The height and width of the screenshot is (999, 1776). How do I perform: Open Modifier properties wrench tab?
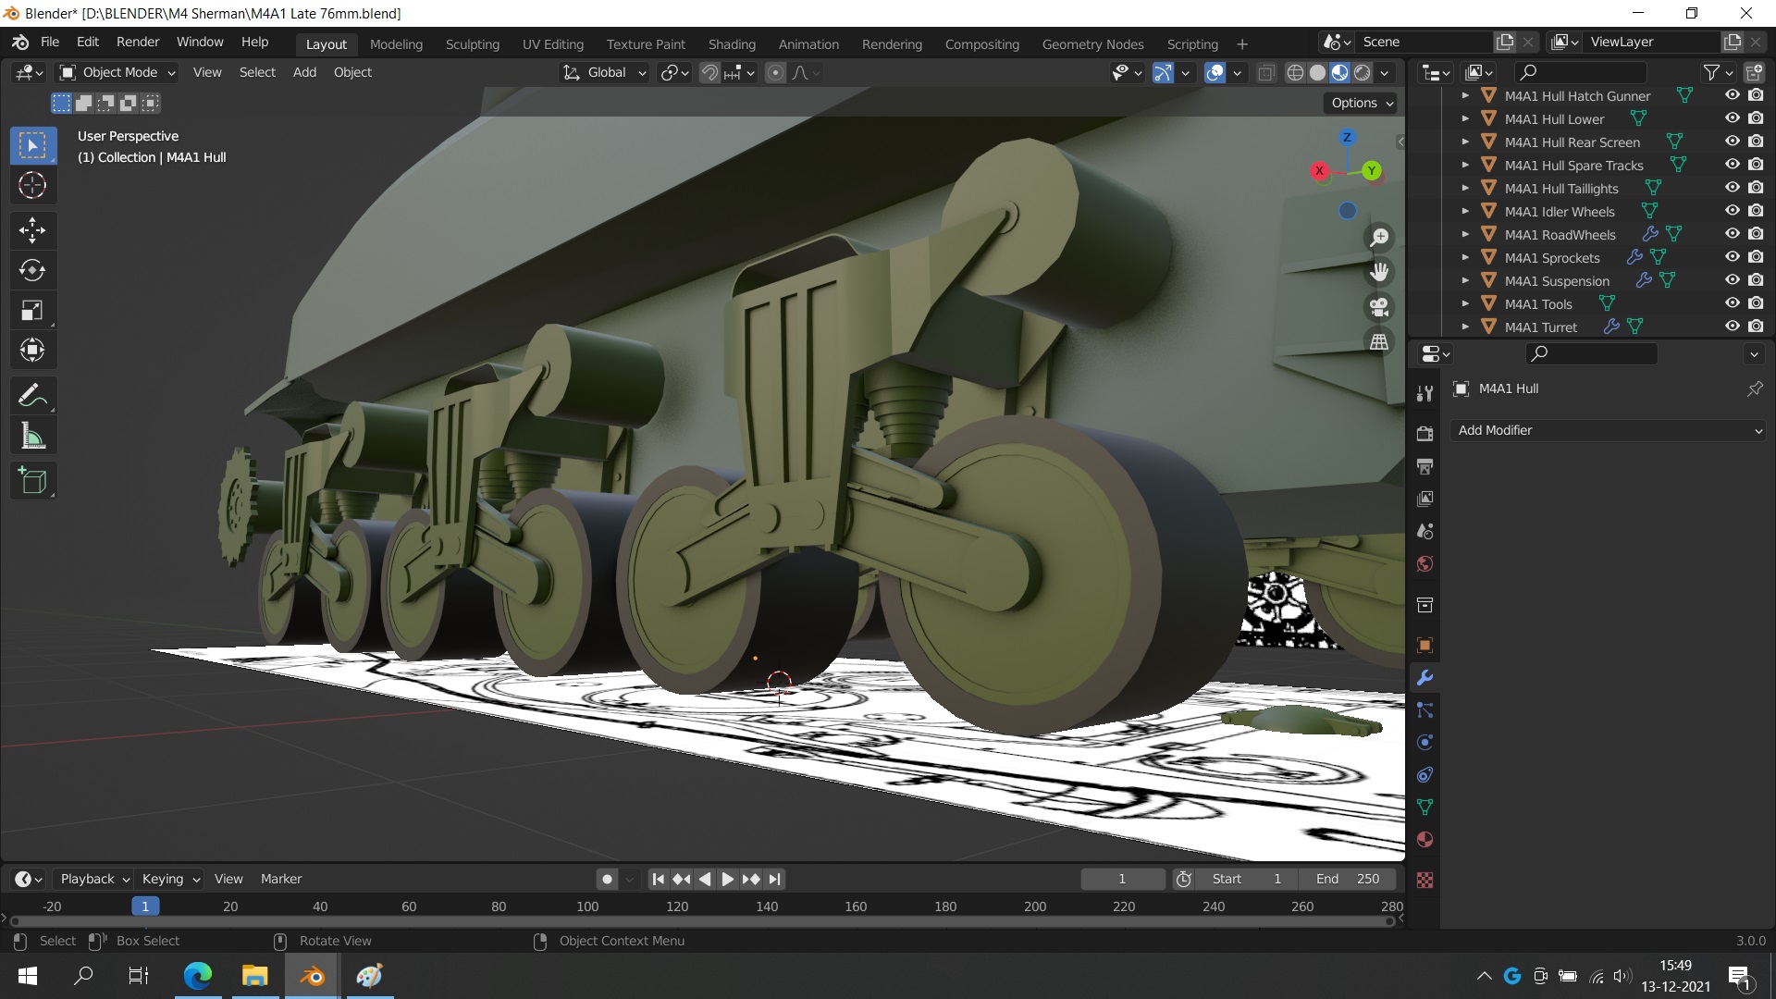pyautogui.click(x=1424, y=678)
